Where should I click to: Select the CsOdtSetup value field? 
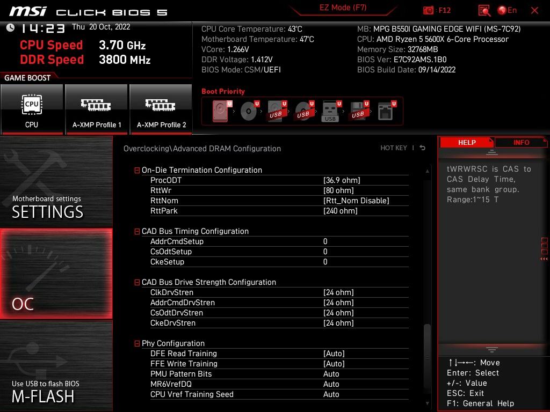(x=325, y=252)
